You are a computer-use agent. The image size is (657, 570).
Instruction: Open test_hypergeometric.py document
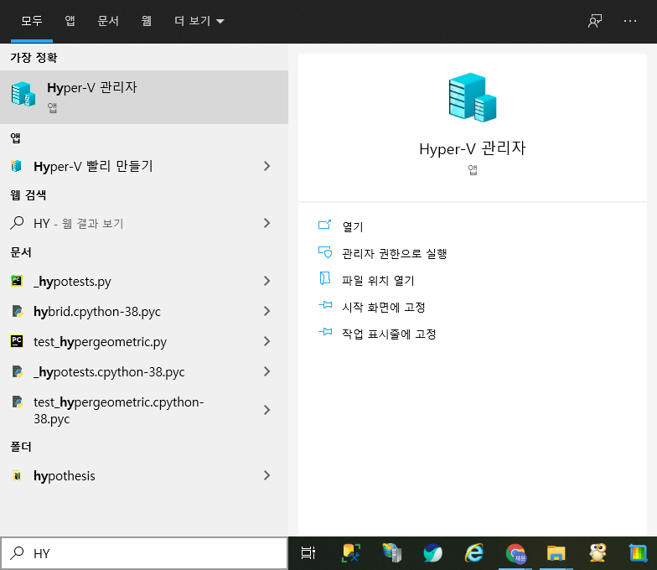(x=144, y=341)
